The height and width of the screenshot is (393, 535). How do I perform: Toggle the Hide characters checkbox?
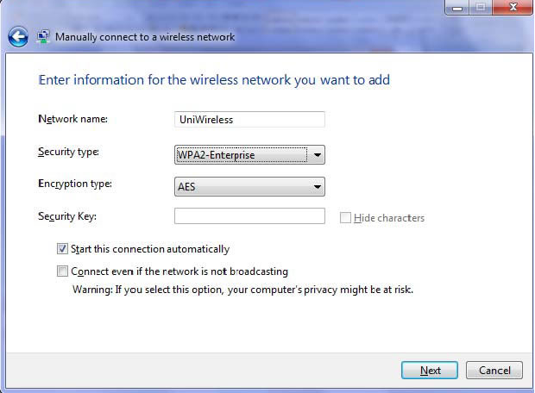coord(345,217)
